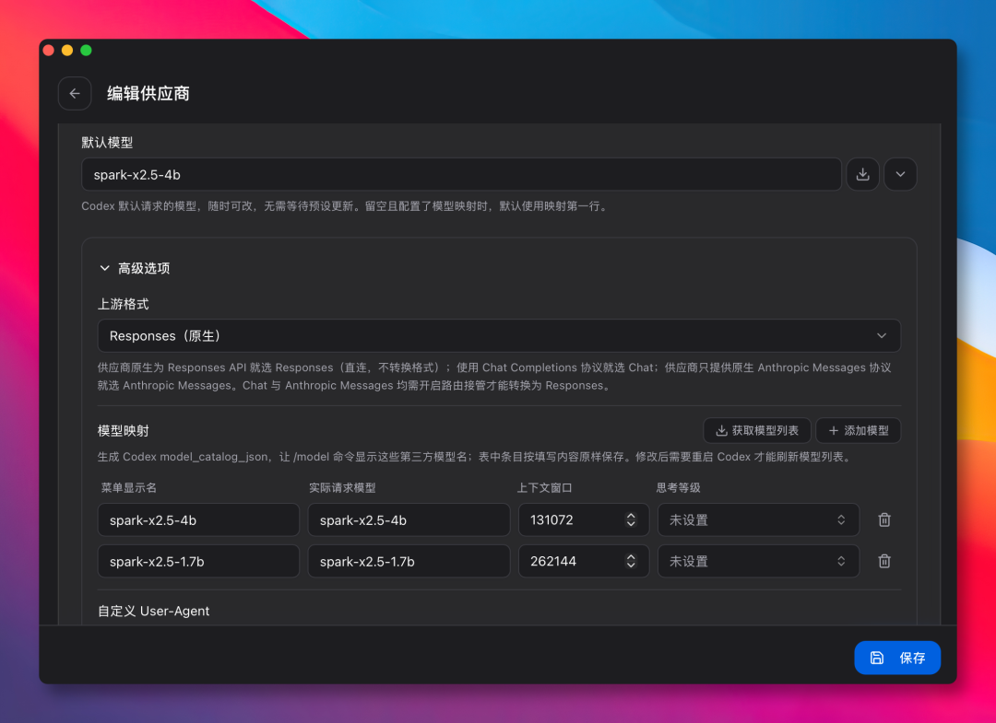Image resolution: width=996 pixels, height=723 pixels.
Task: Edit menu display name spark-x2.5-4b
Action: (198, 520)
